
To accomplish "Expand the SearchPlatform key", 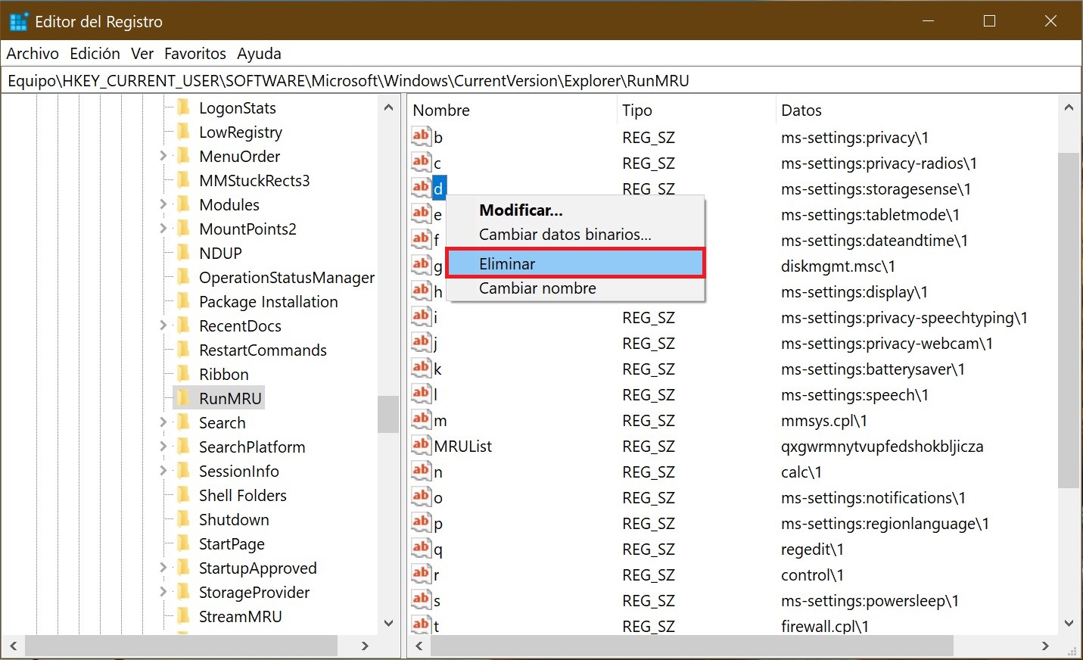I will pyautogui.click(x=163, y=447).
